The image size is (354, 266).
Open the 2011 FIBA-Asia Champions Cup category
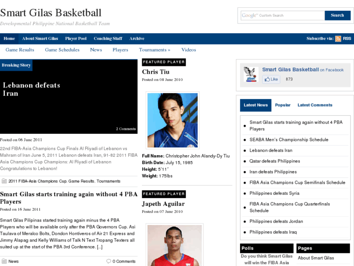[37, 181]
